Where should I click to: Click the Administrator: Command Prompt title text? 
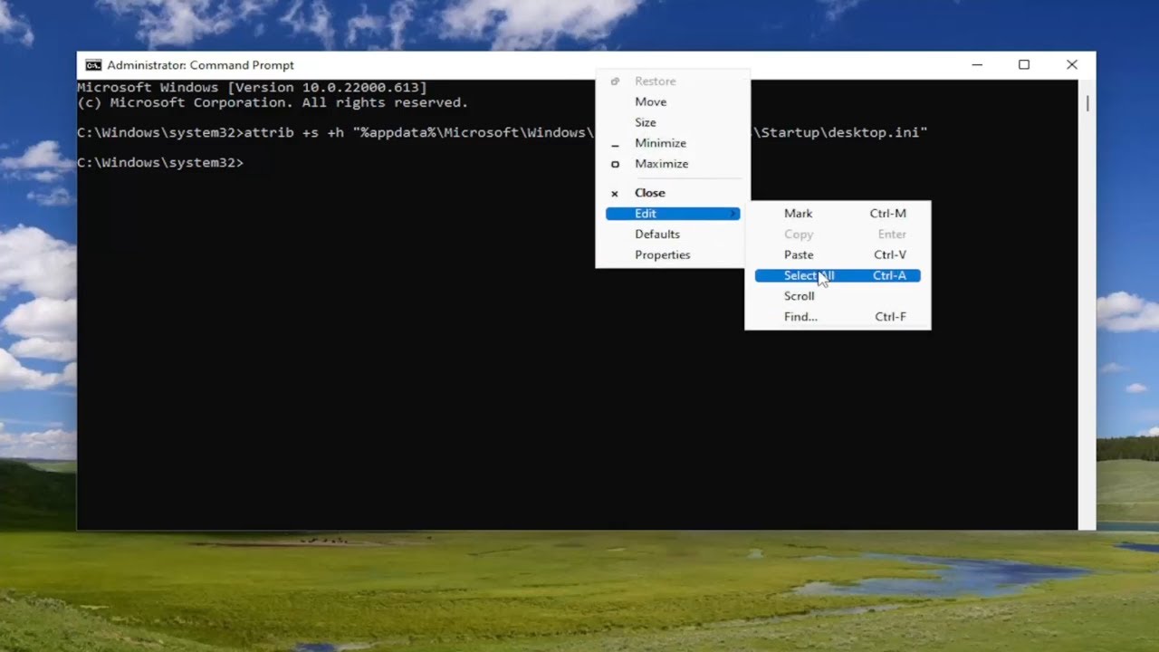(200, 65)
